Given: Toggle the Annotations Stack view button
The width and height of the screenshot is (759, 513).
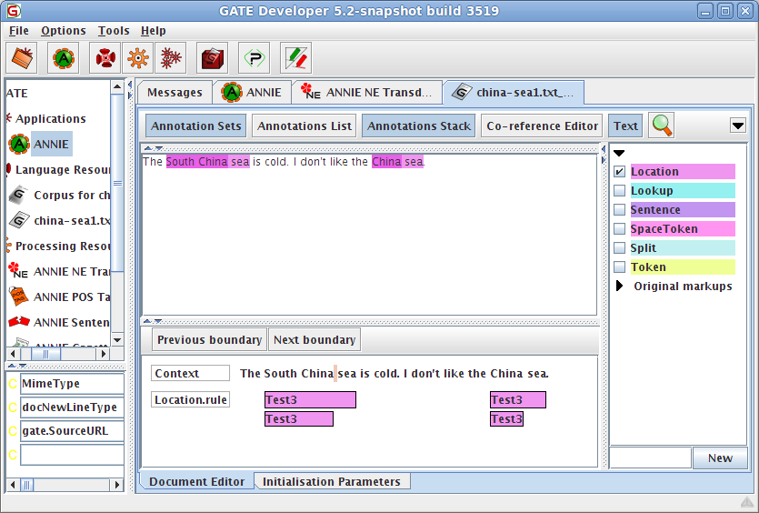Looking at the screenshot, I should click(419, 126).
